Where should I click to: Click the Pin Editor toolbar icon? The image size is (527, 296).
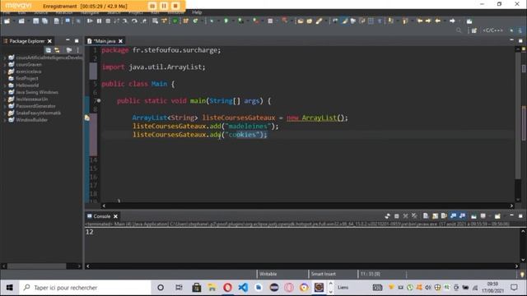(469, 21)
